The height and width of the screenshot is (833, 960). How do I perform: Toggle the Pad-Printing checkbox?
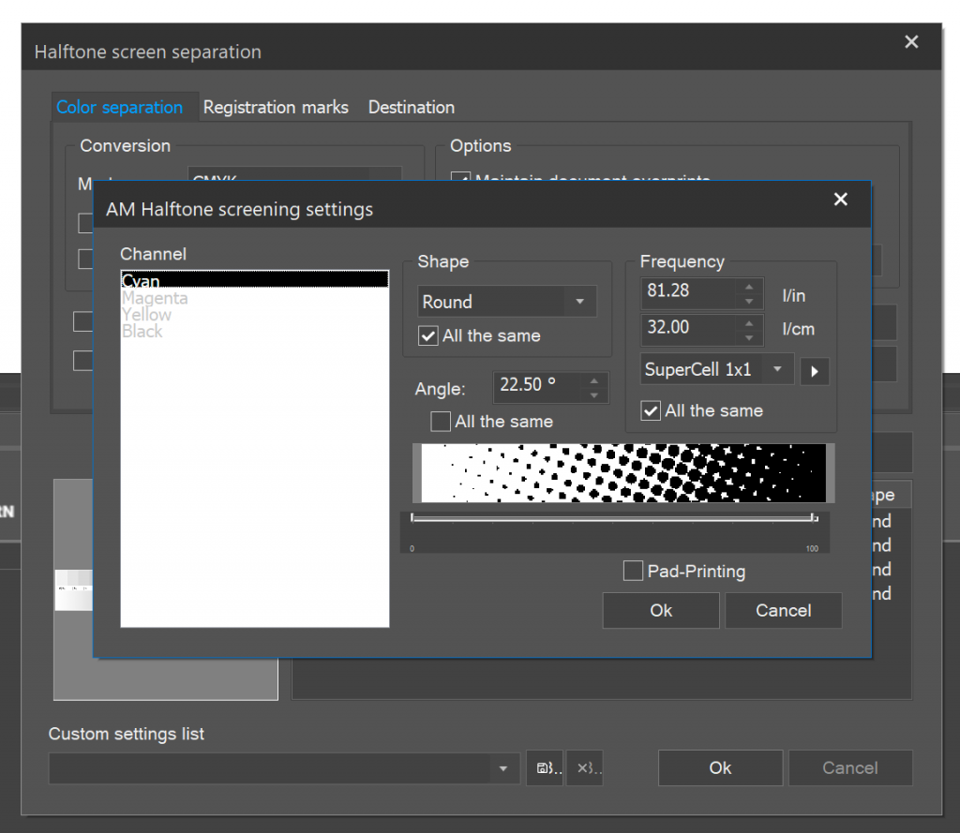click(x=634, y=571)
